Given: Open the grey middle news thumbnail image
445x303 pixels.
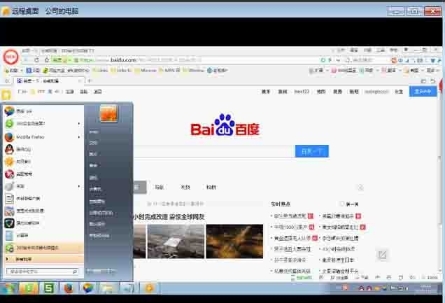Looking at the screenshot, I should click(x=176, y=241).
